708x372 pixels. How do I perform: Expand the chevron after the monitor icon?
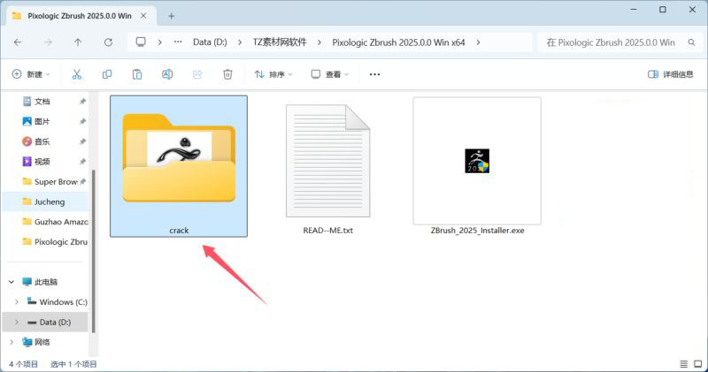160,42
